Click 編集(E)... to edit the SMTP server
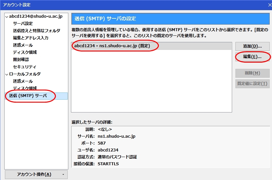The width and height of the screenshot is (272, 180). point(252,57)
